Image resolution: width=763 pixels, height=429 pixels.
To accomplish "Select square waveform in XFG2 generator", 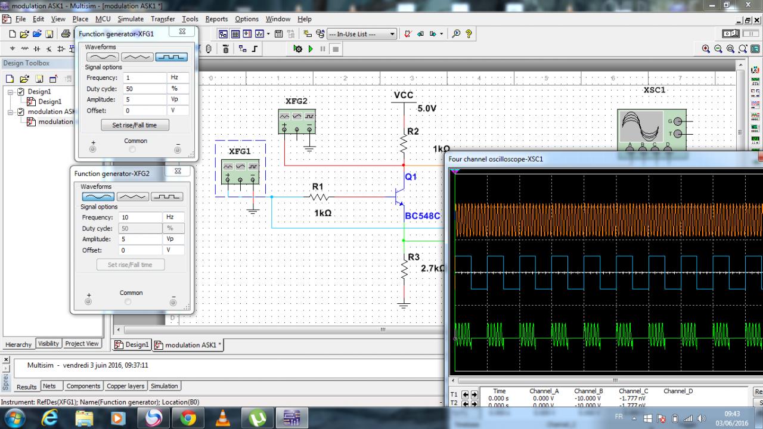I will click(167, 197).
